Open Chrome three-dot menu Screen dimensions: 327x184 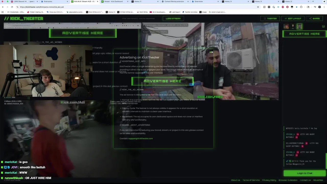coord(324,7)
